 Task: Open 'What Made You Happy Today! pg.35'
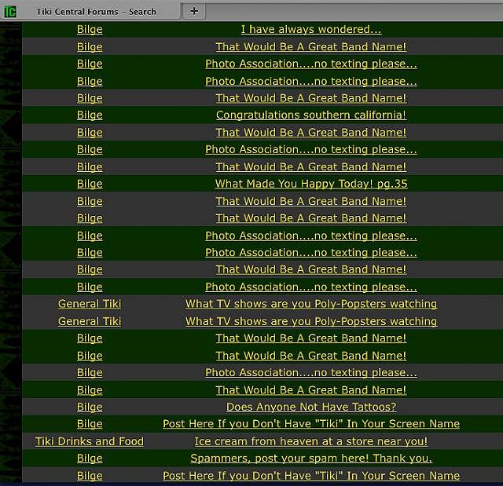[x=311, y=185]
